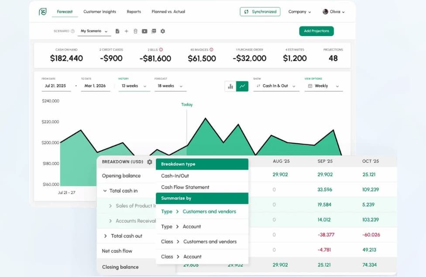Click the To Date Mar 1, 2026 field
This screenshot has height=277, width=426.
[x=95, y=86]
